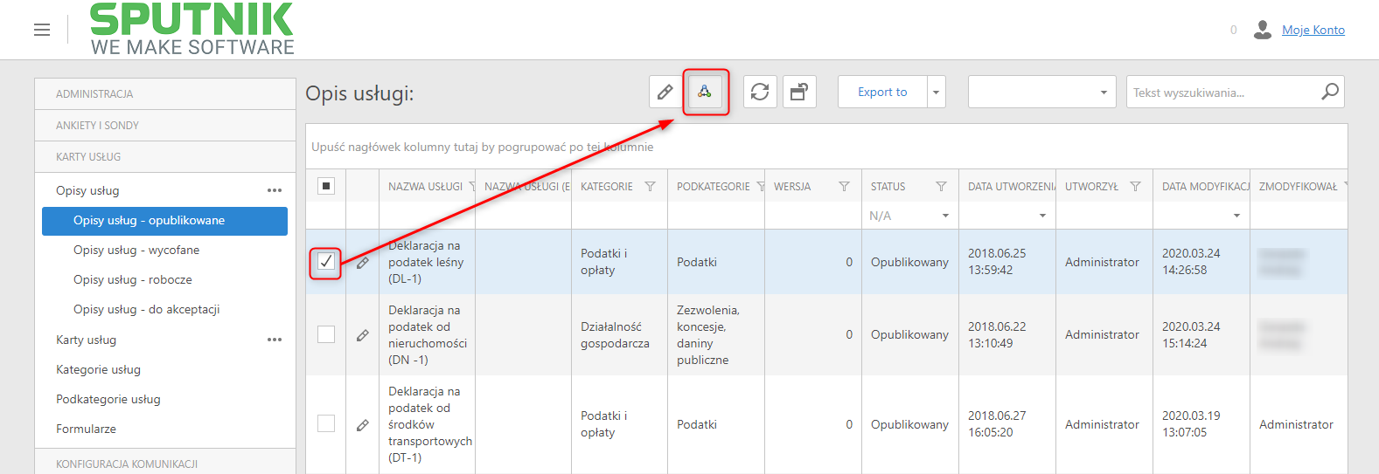This screenshot has width=1379, height=474.
Task: Open the filter icon on the Status column
Action: pyautogui.click(x=941, y=186)
